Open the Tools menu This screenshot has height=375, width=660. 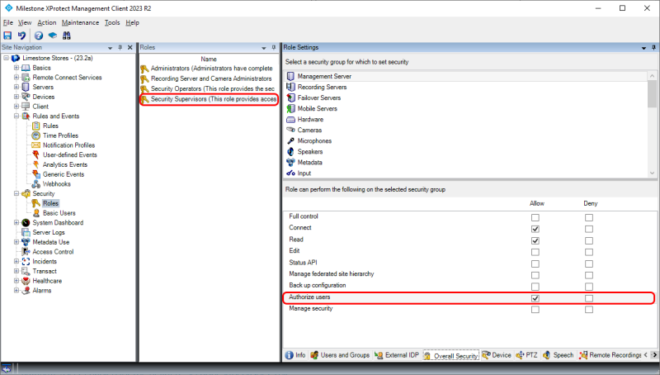click(x=112, y=23)
